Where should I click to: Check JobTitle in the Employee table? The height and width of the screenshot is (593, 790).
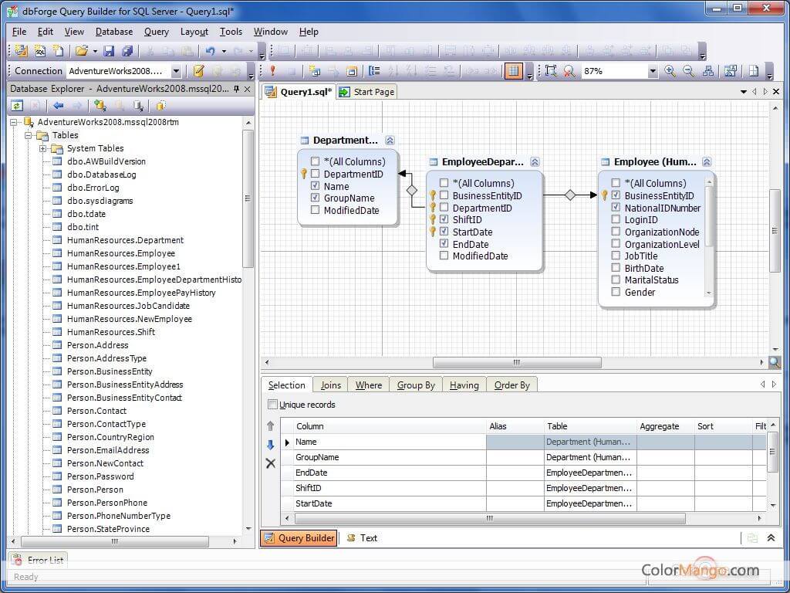[616, 256]
